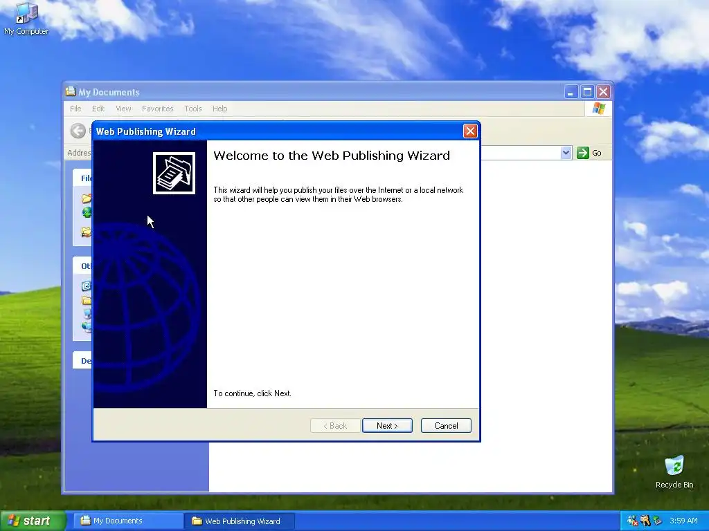Open the Help menu in My Documents
This screenshot has width=709, height=531.
(x=219, y=109)
